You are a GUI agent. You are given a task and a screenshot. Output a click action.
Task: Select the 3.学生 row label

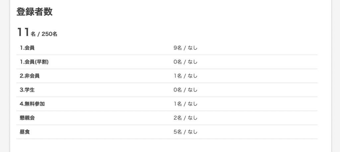(x=27, y=90)
